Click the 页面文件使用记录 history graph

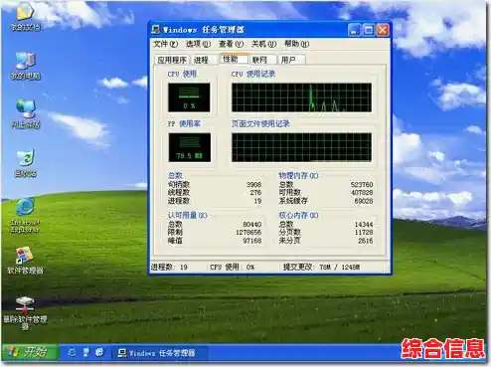click(301, 147)
